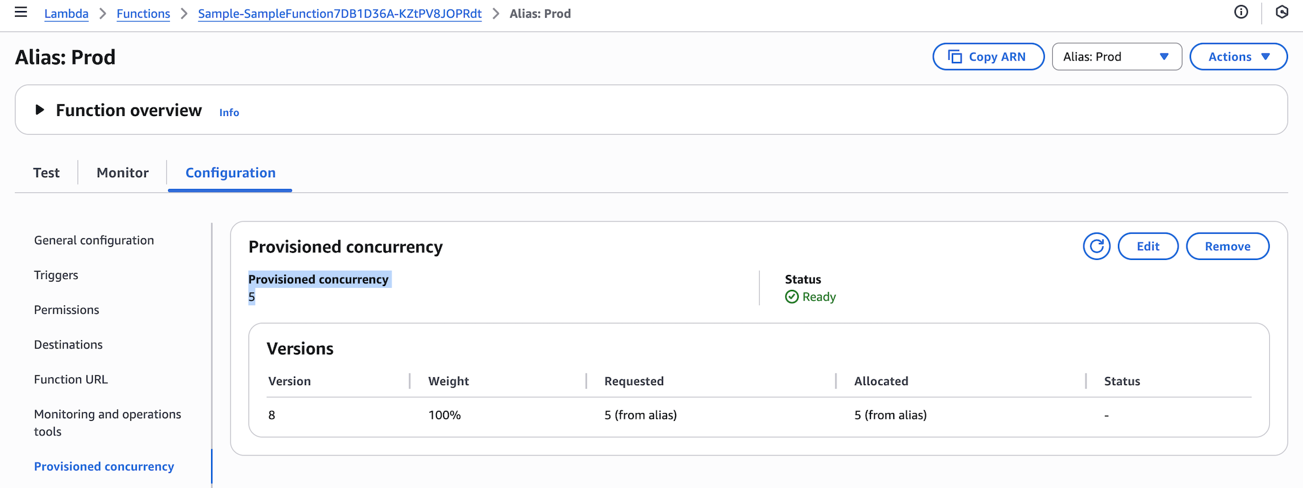Screen dimensions: 1303x488
Task: Select the Configuration tab
Action: click(230, 173)
